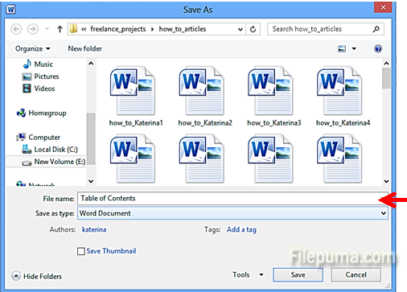The image size is (407, 292).
Task: Select the how_to_Katerina1 document icon
Action: pos(132,91)
